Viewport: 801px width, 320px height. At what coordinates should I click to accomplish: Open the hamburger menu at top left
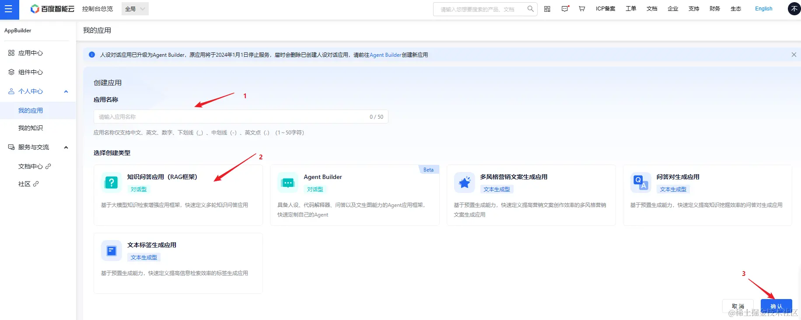click(x=8, y=9)
